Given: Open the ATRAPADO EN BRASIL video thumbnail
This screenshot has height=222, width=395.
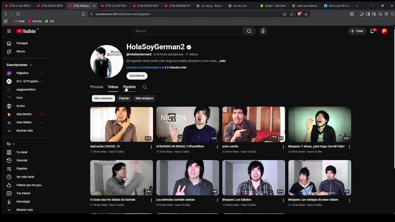Looking at the screenshot, I should 188,125.
